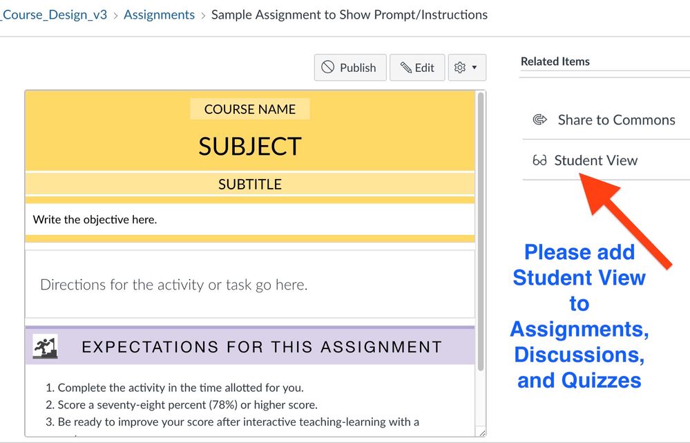
Task: Click the COURSE NAME label
Action: coord(249,109)
